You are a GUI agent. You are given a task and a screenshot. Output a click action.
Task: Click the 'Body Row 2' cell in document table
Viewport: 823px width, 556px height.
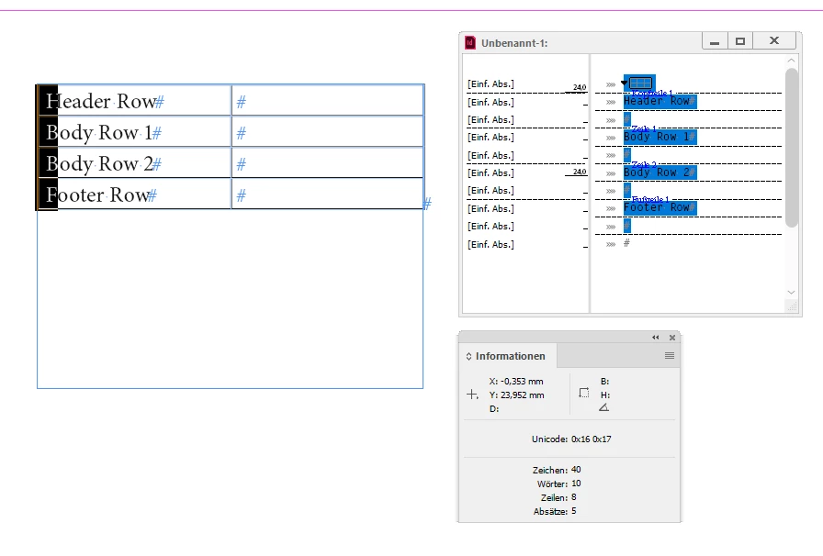(x=134, y=162)
